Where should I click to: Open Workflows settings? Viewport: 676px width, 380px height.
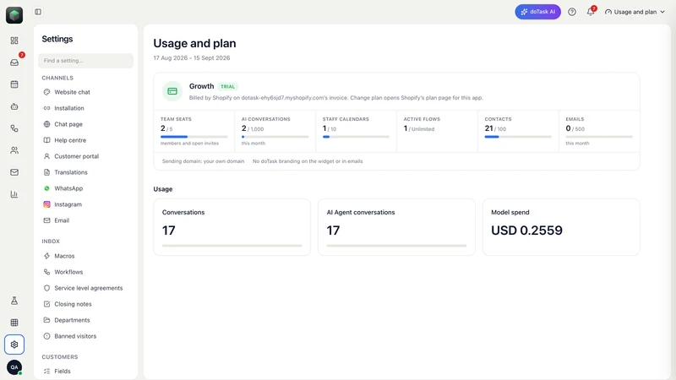coord(86,272)
